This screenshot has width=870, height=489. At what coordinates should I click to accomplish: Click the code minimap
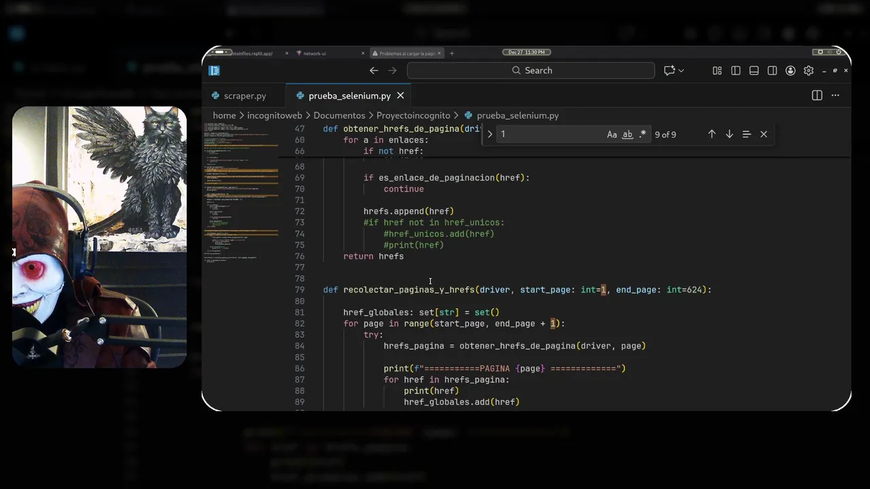(x=241, y=194)
